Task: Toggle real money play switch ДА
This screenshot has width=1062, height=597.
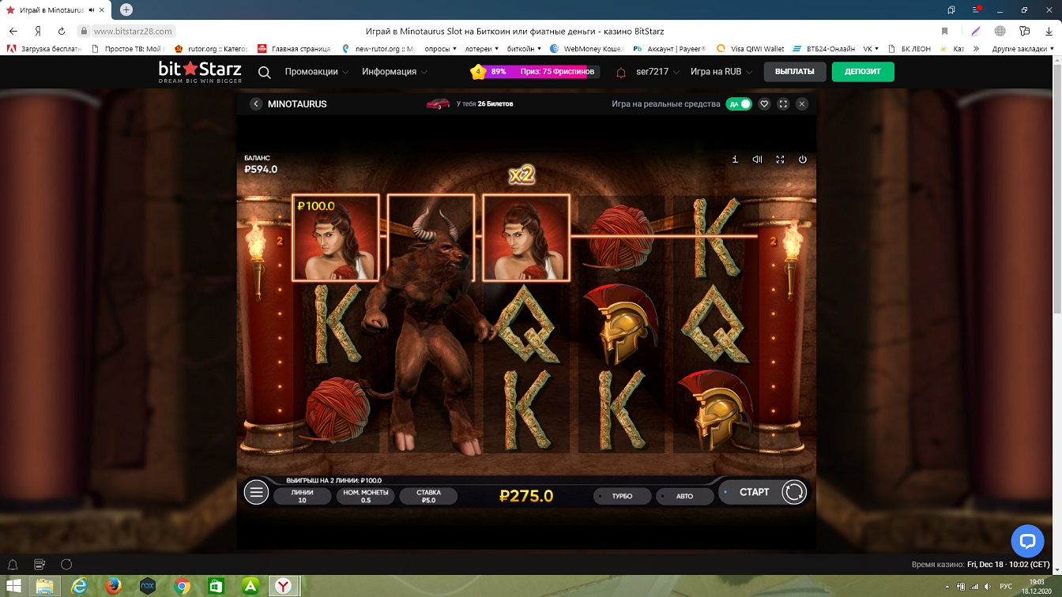Action: 739,104
